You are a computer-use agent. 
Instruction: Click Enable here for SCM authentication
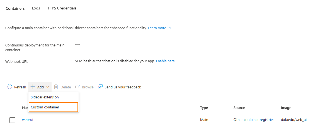point(165,61)
